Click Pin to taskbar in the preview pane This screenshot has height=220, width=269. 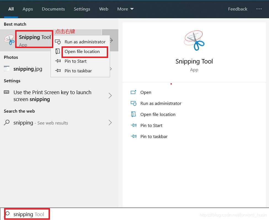tap(154, 136)
